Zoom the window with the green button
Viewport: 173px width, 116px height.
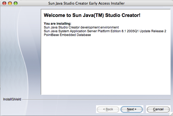coord(16,3)
